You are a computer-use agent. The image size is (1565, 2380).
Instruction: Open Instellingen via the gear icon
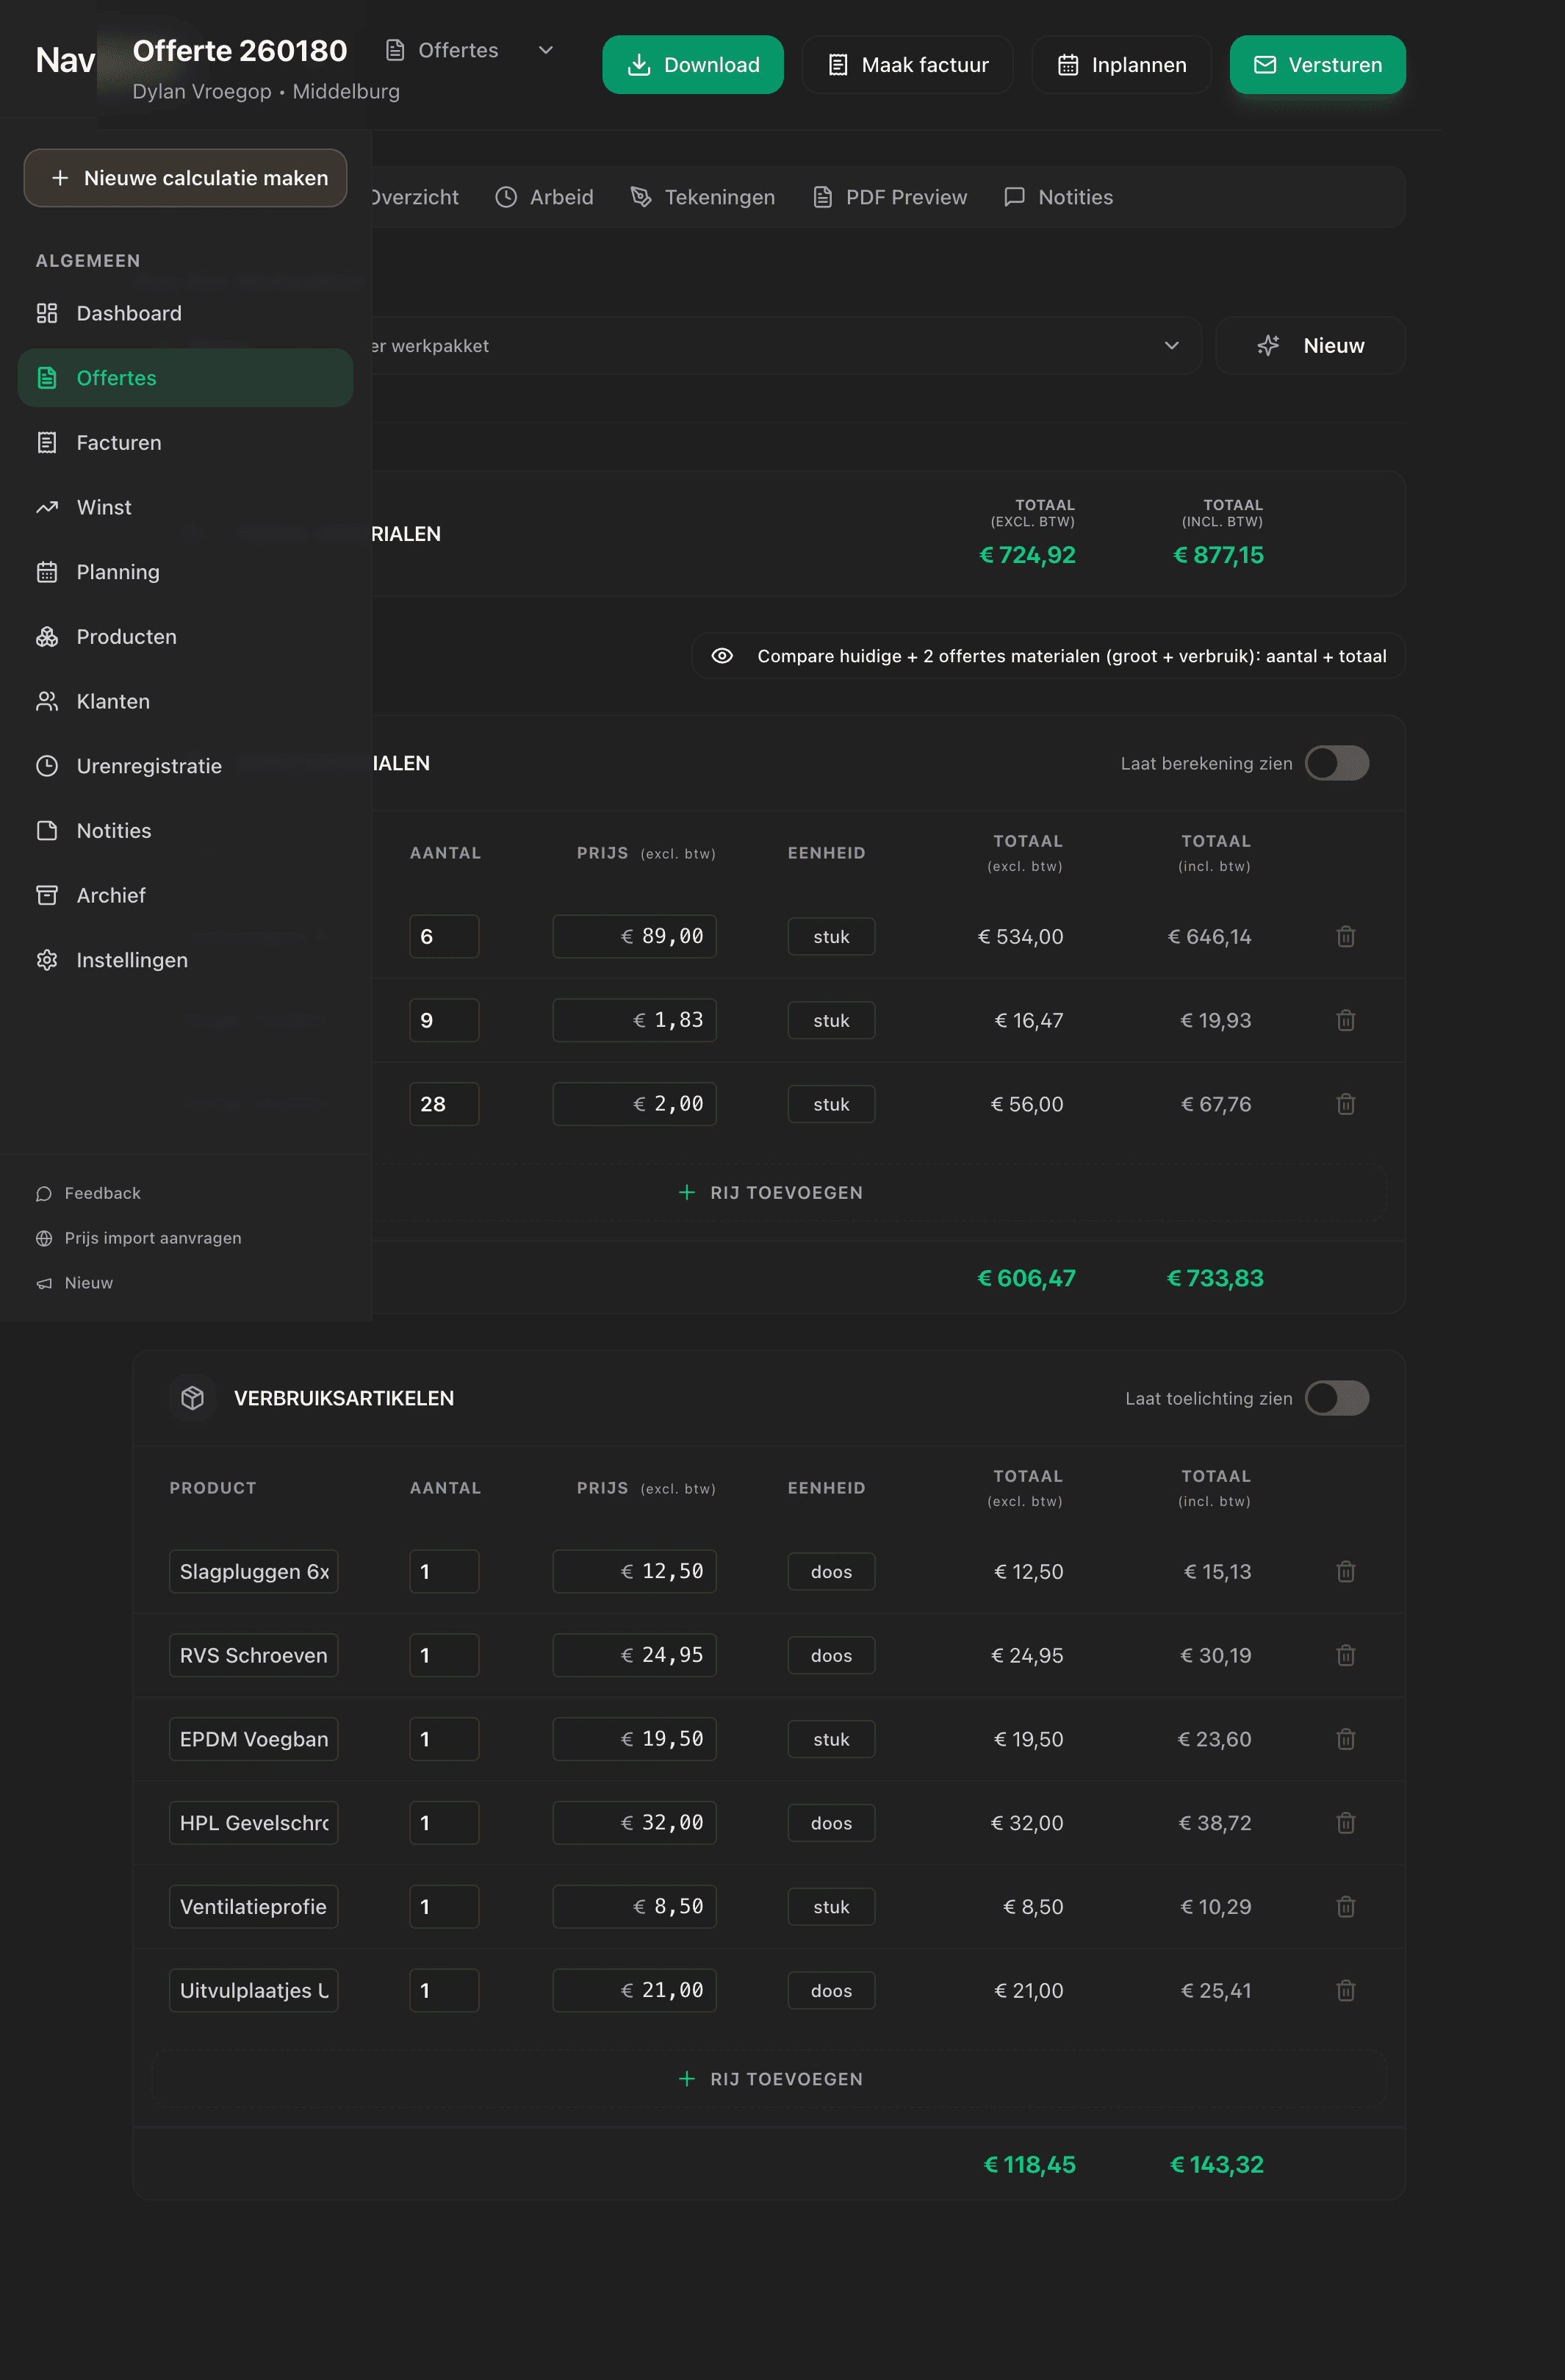coord(47,959)
